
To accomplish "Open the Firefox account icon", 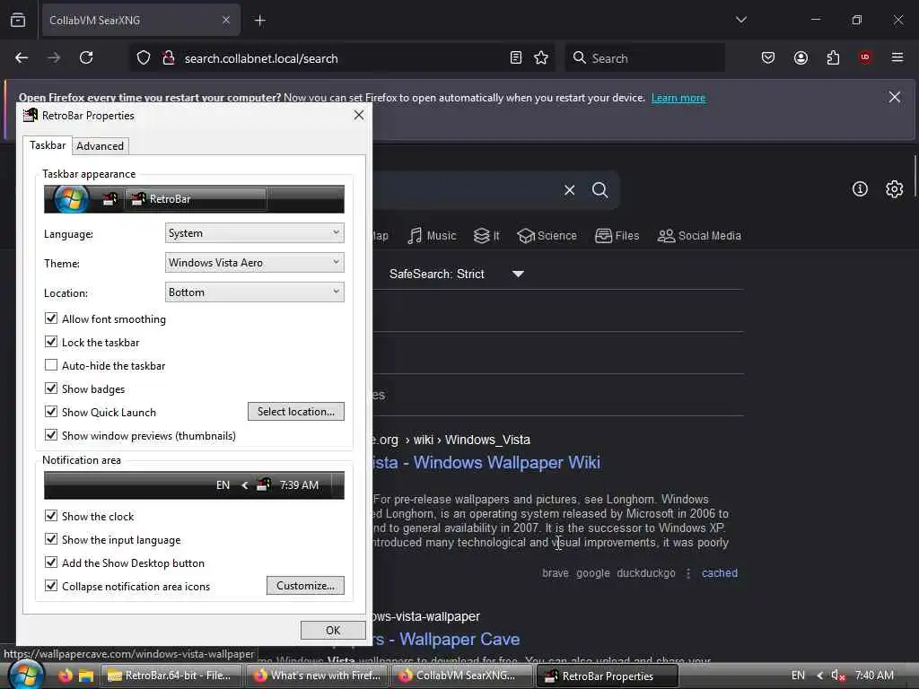I will 801,57.
